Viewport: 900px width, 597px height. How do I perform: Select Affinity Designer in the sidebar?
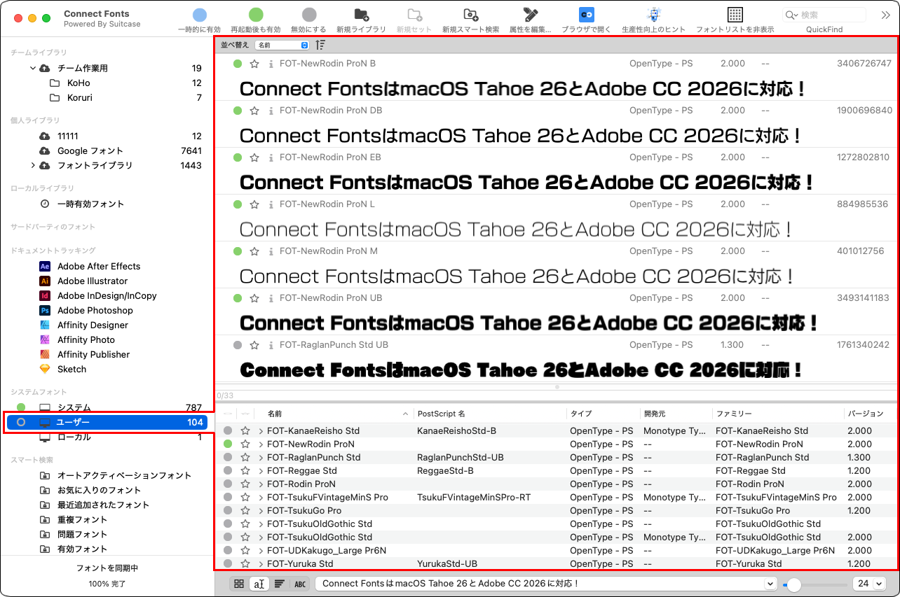(x=93, y=325)
